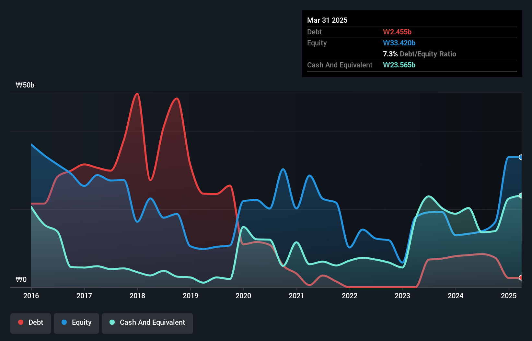Click the Equity value ₩33.420b in tooltip
The image size is (532, 341).
[x=399, y=43]
